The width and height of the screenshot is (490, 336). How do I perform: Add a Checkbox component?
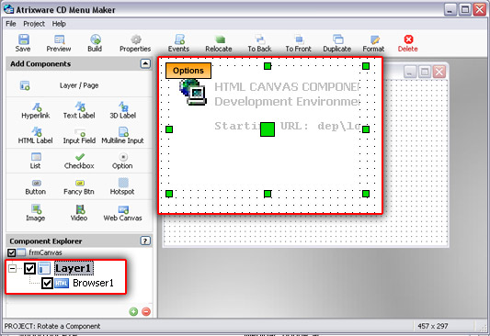tap(79, 161)
